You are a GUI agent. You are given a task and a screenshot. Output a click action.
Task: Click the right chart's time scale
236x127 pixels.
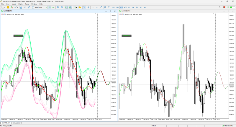pyautogui.click(x=174, y=119)
